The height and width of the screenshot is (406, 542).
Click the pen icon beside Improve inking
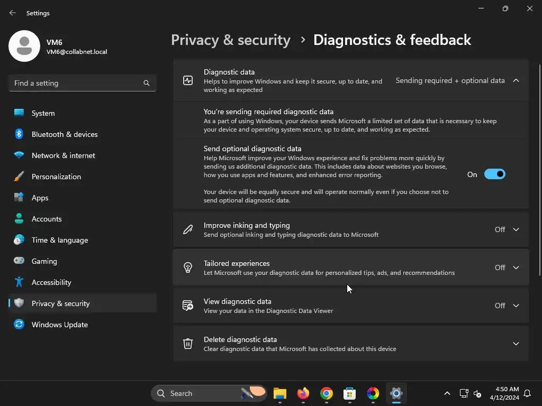coord(188,229)
